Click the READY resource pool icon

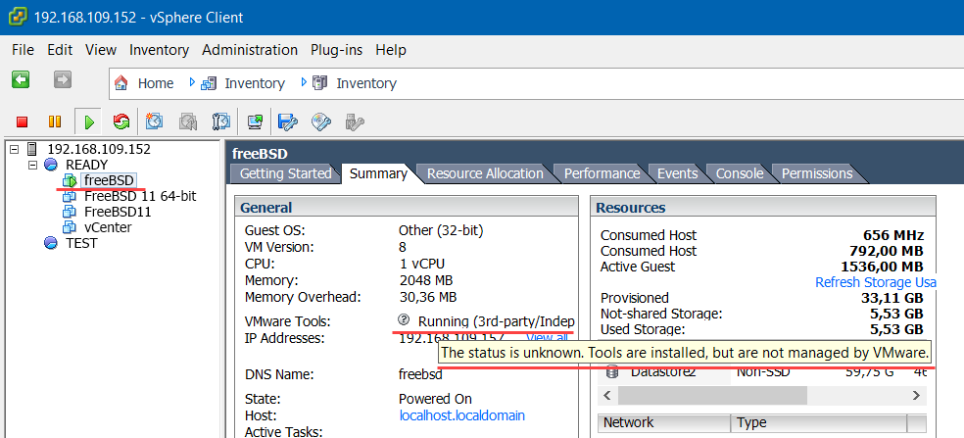pos(51,165)
